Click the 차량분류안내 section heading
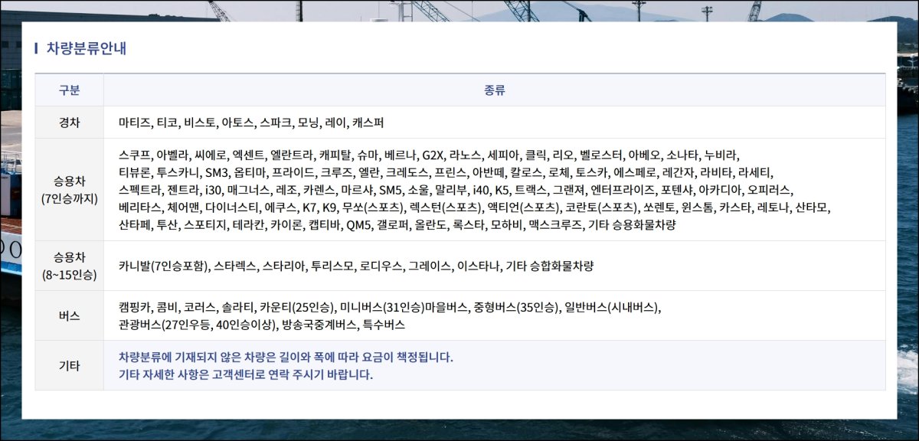The image size is (919, 441). 86,49
